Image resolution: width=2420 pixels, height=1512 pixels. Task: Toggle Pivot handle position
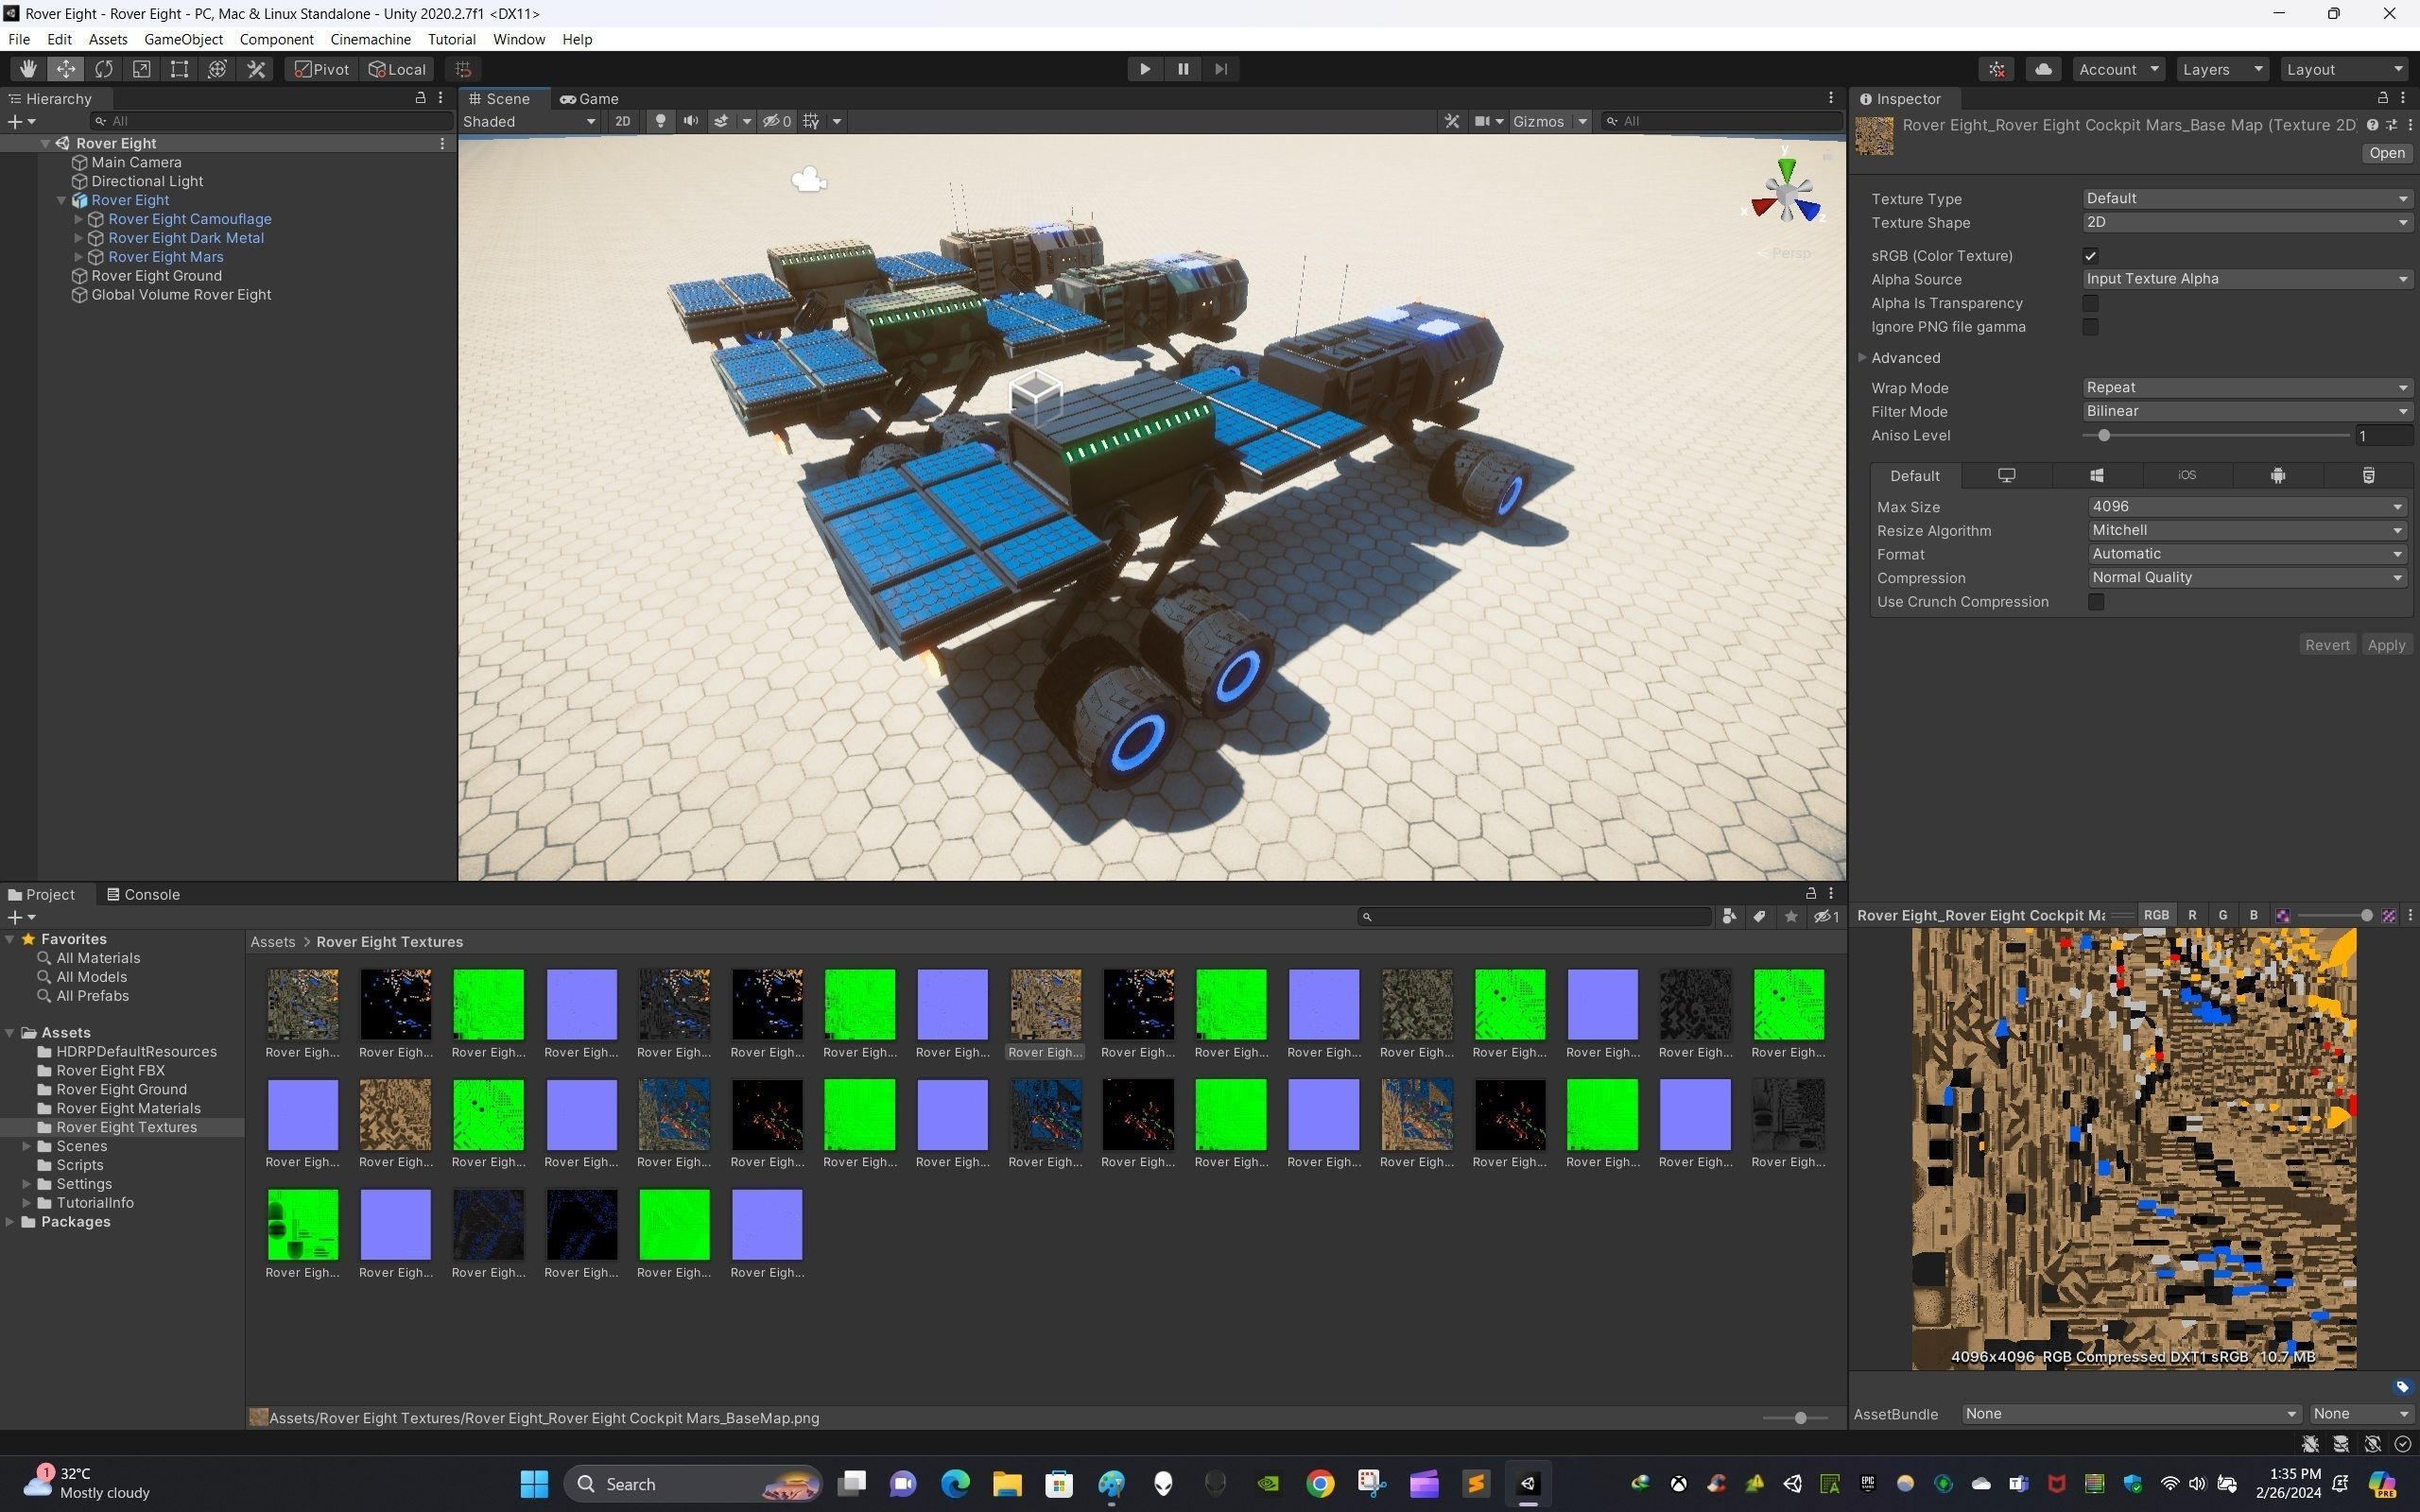pyautogui.click(x=322, y=69)
